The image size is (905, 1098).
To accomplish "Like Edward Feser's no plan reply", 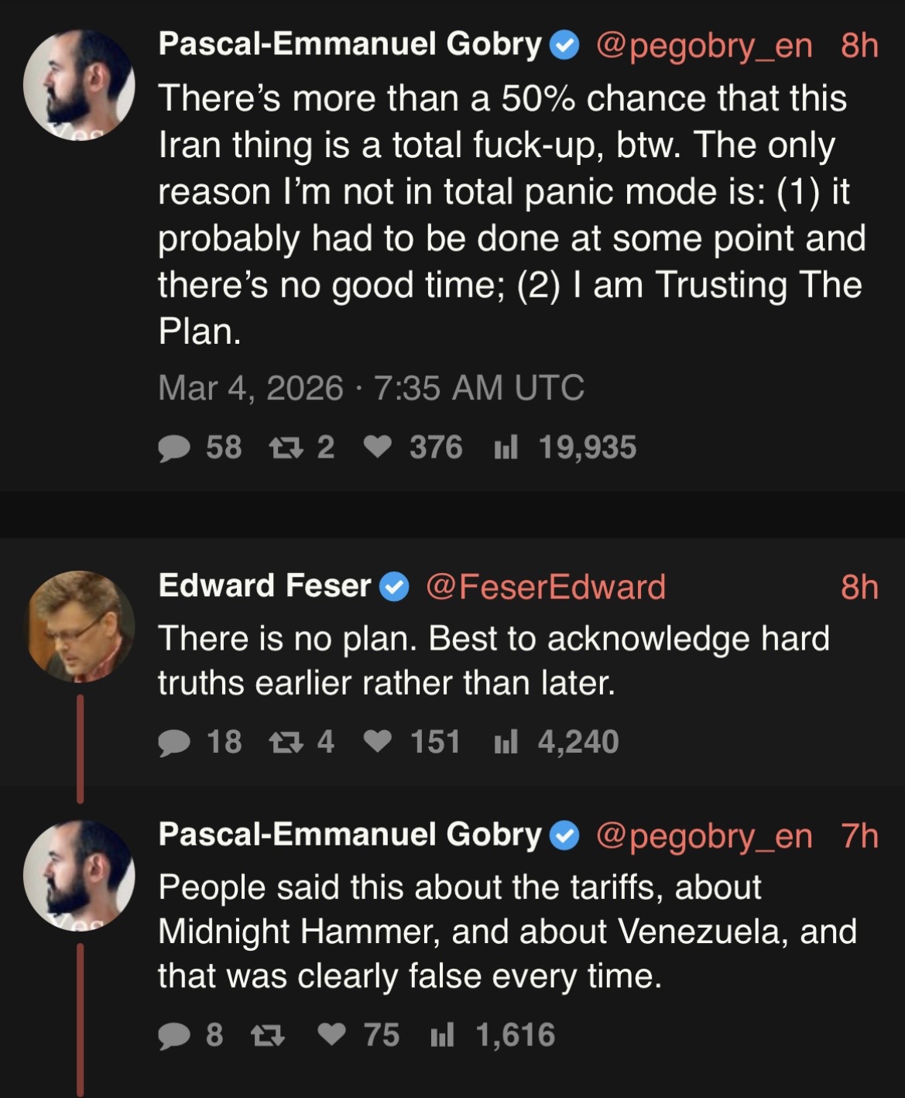I will pos(377,742).
